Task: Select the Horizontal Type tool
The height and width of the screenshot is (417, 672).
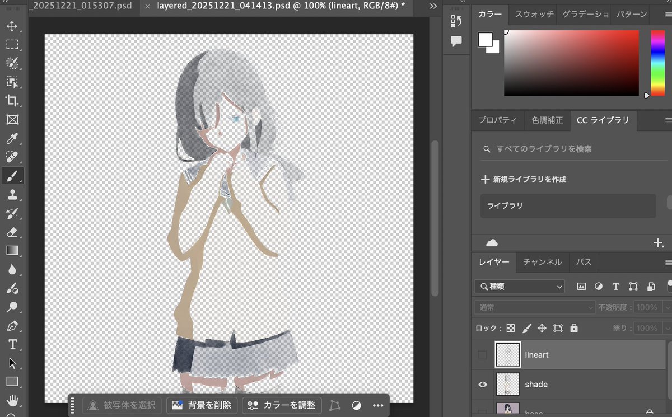Action: coord(12,344)
